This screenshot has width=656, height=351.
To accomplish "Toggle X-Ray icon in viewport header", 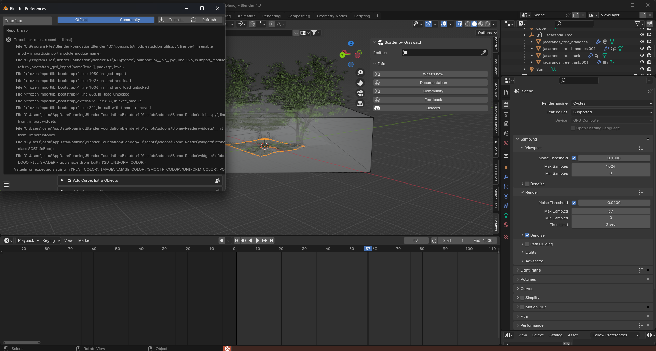I will (459, 24).
